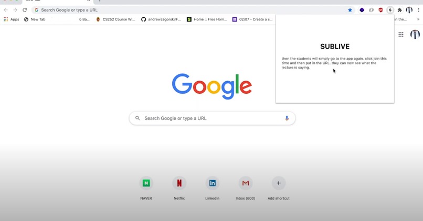Click the Google logo

pyautogui.click(x=212, y=86)
